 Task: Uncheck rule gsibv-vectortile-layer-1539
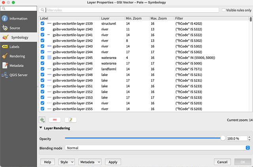pyautogui.click(x=42, y=23)
